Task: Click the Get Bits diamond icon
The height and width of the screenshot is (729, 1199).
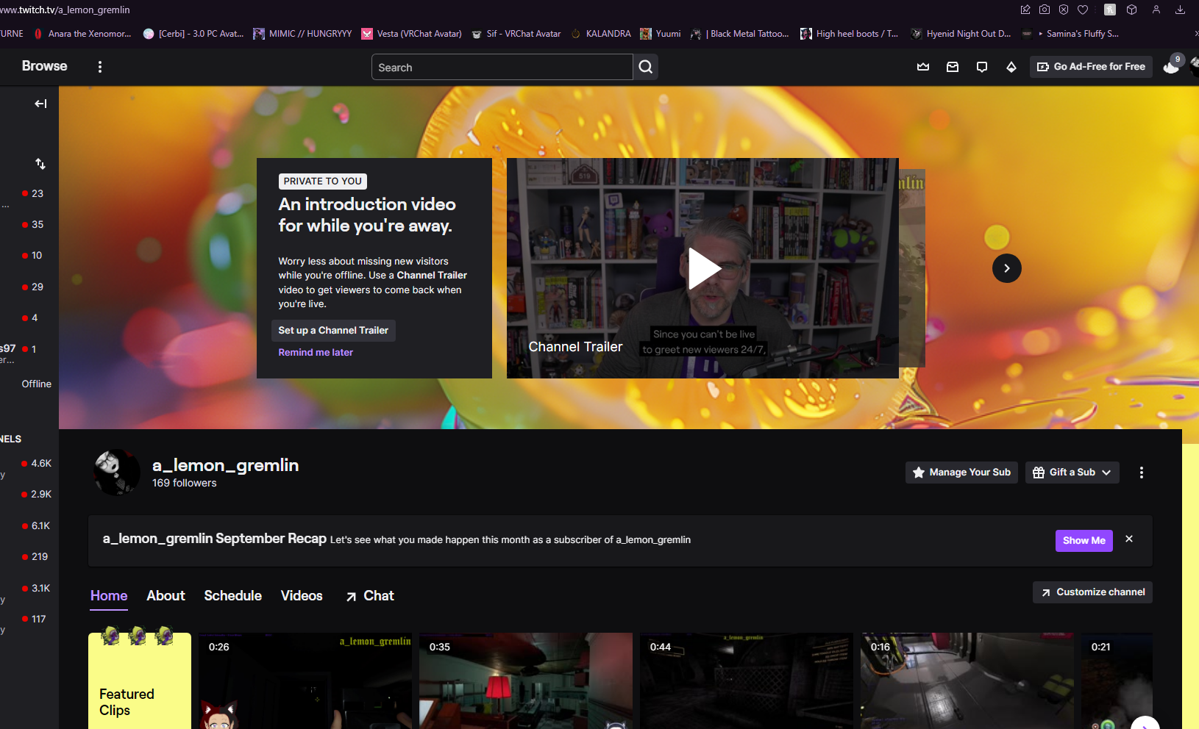Action: [1011, 67]
